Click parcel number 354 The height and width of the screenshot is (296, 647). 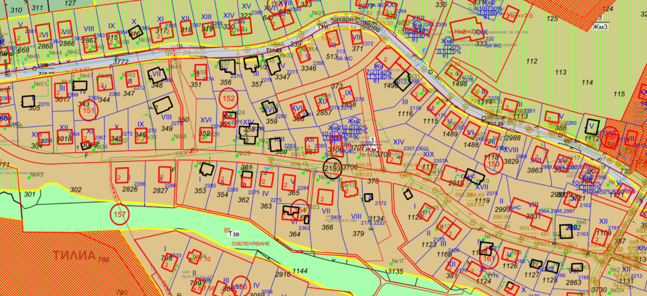222,195
